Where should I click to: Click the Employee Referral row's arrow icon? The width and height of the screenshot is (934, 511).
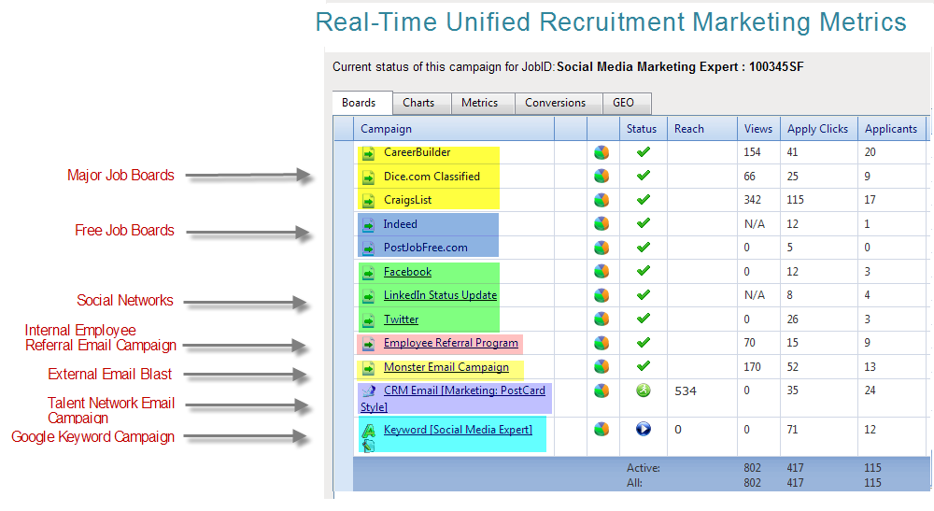369,344
